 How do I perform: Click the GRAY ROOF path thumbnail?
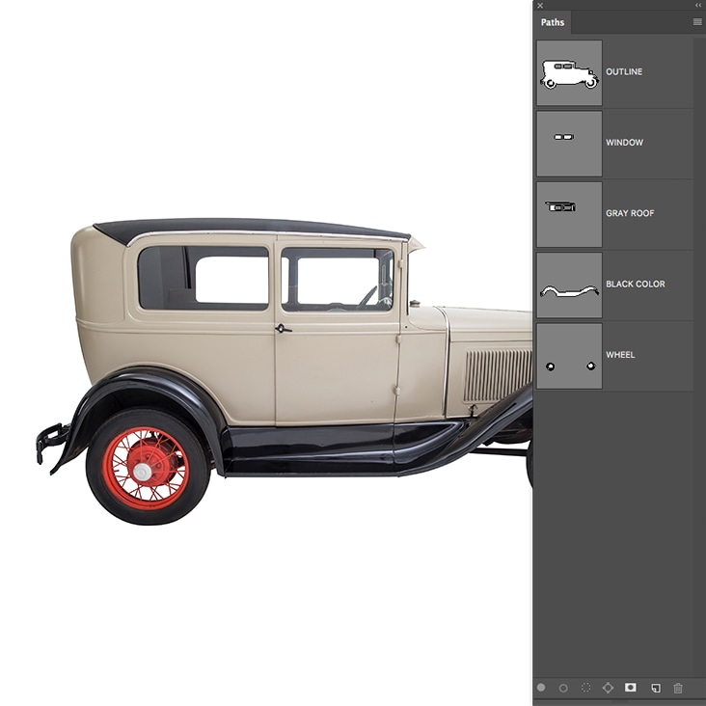569,214
